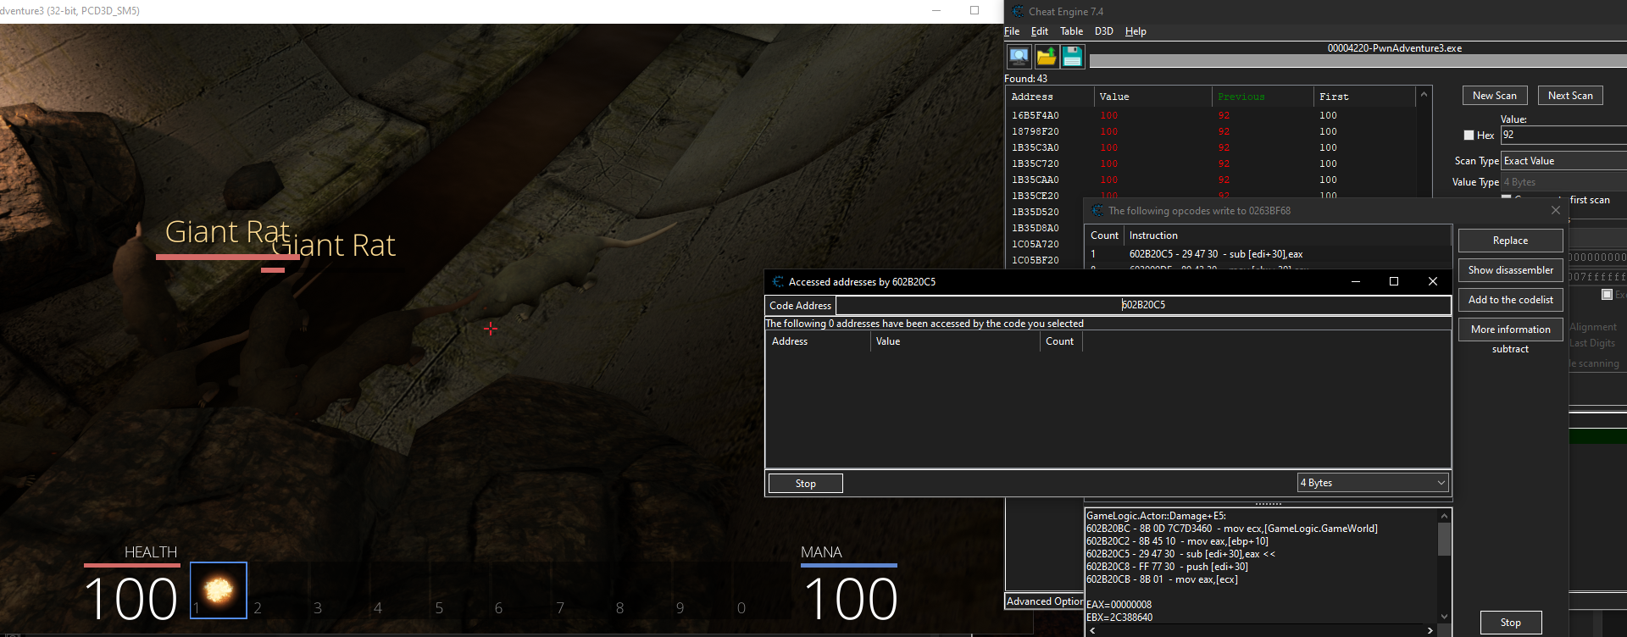The width and height of the screenshot is (1627, 637).
Task: Click the Next Scan button
Action: pyautogui.click(x=1570, y=96)
